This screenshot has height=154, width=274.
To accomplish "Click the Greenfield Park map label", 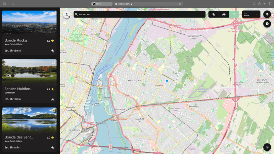I will tap(139, 120).
